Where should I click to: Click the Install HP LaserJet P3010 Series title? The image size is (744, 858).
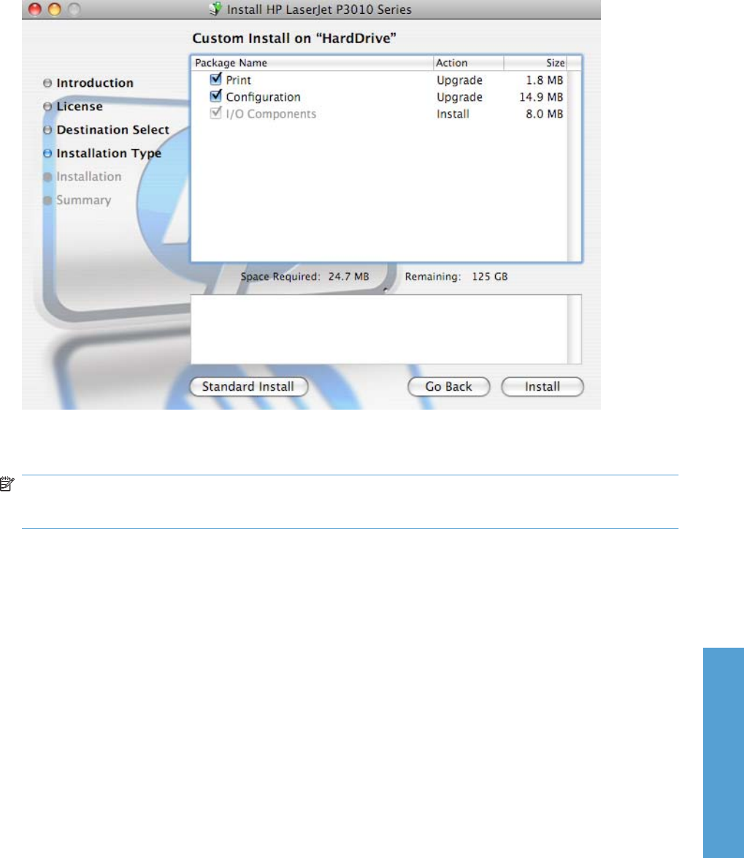pos(319,9)
